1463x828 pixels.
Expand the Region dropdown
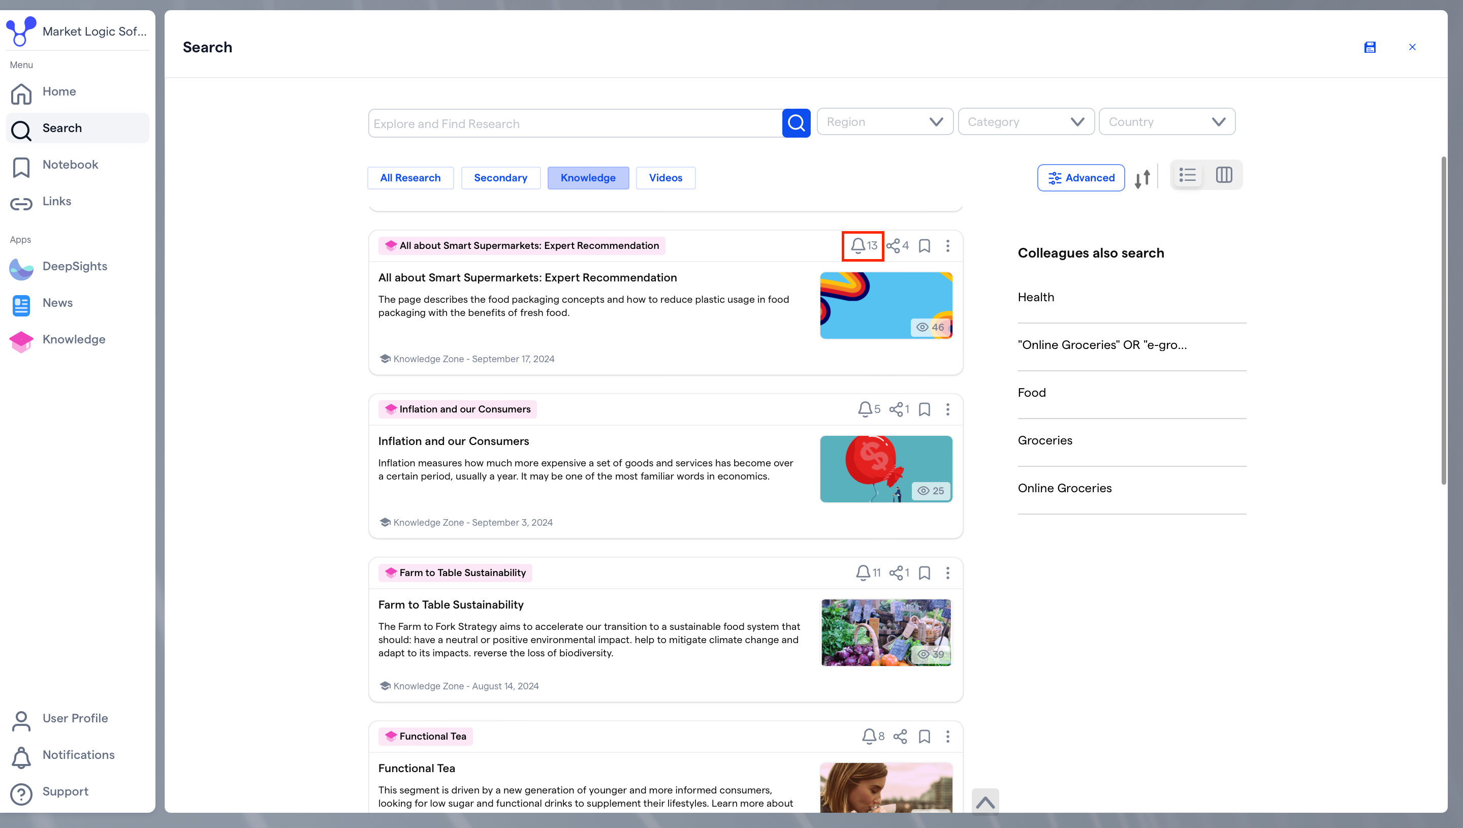click(x=885, y=122)
